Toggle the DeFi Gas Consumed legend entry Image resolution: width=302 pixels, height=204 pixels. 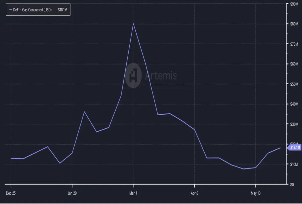pyautogui.click(x=38, y=10)
